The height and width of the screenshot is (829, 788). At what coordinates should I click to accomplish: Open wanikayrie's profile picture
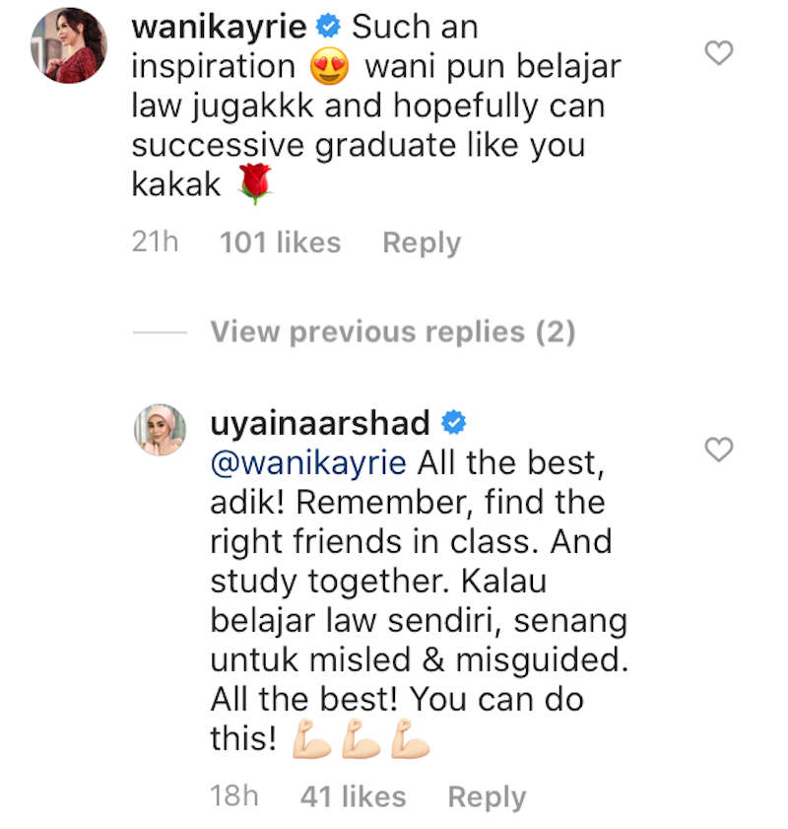tap(69, 45)
